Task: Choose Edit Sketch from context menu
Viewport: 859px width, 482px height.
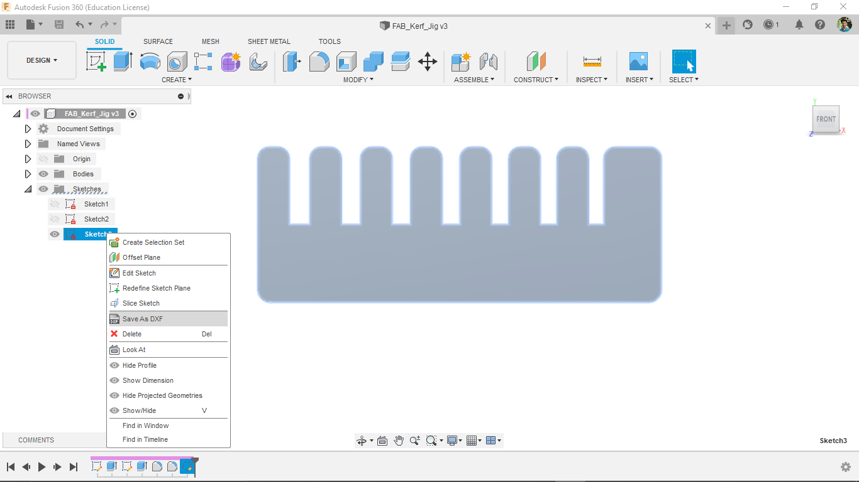Action: pos(169,273)
